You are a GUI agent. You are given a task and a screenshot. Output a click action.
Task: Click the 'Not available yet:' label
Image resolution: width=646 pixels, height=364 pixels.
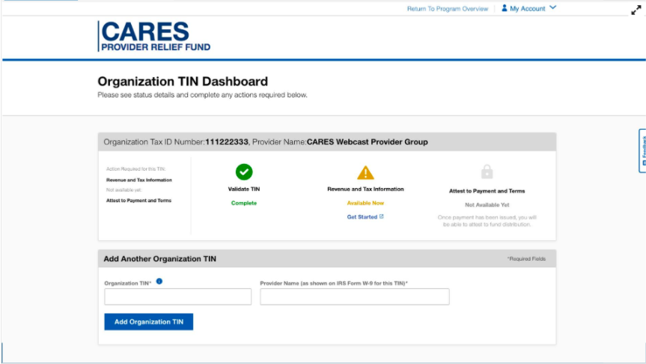(124, 190)
